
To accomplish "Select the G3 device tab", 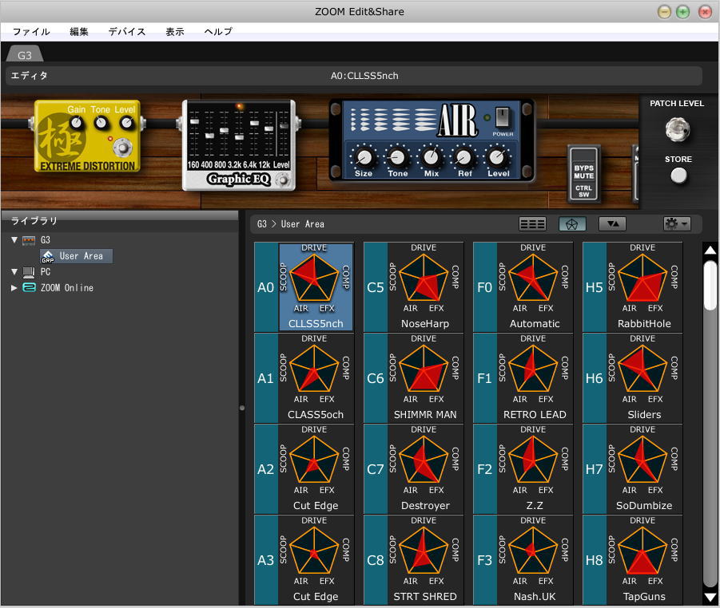I will point(25,54).
